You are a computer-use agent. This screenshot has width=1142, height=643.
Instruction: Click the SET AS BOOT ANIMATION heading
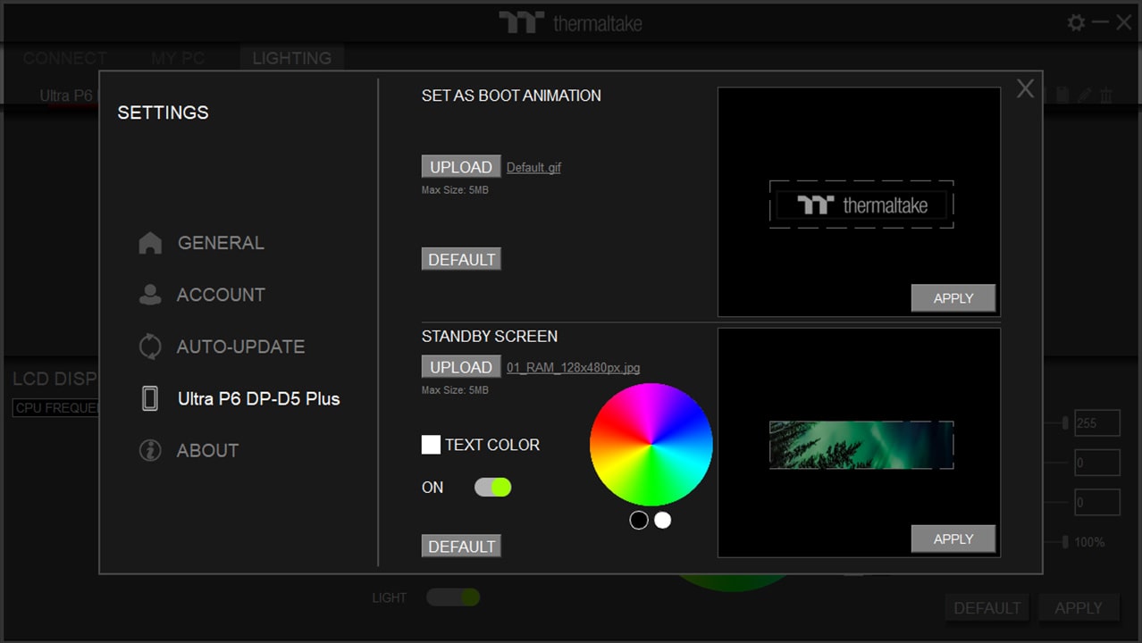(x=511, y=96)
